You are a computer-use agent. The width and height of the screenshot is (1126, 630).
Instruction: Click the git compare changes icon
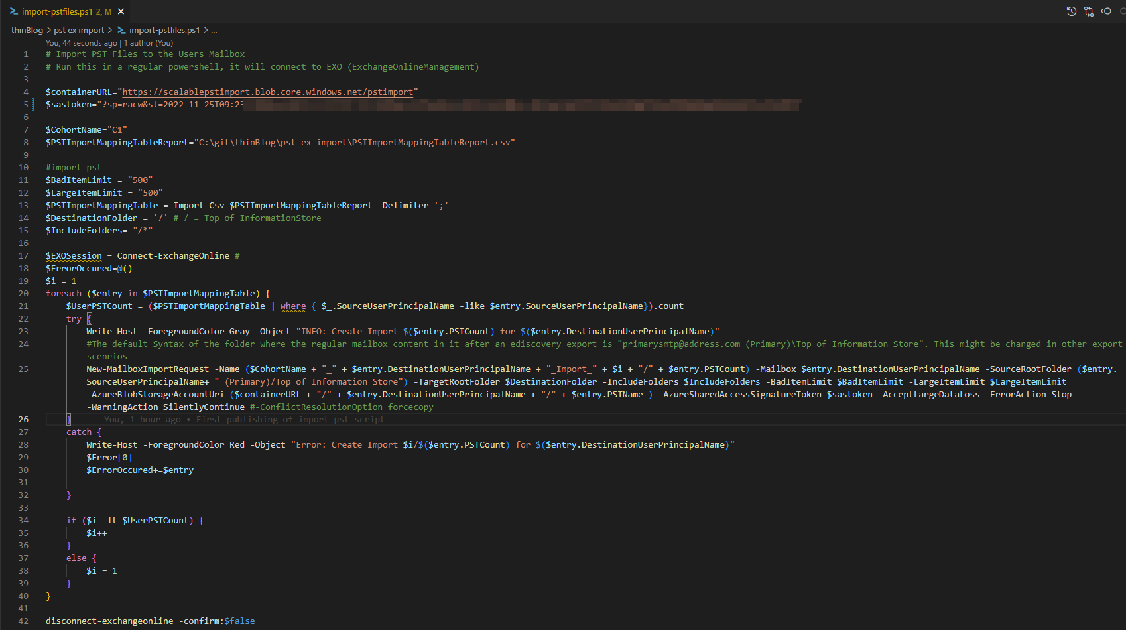coord(1089,11)
